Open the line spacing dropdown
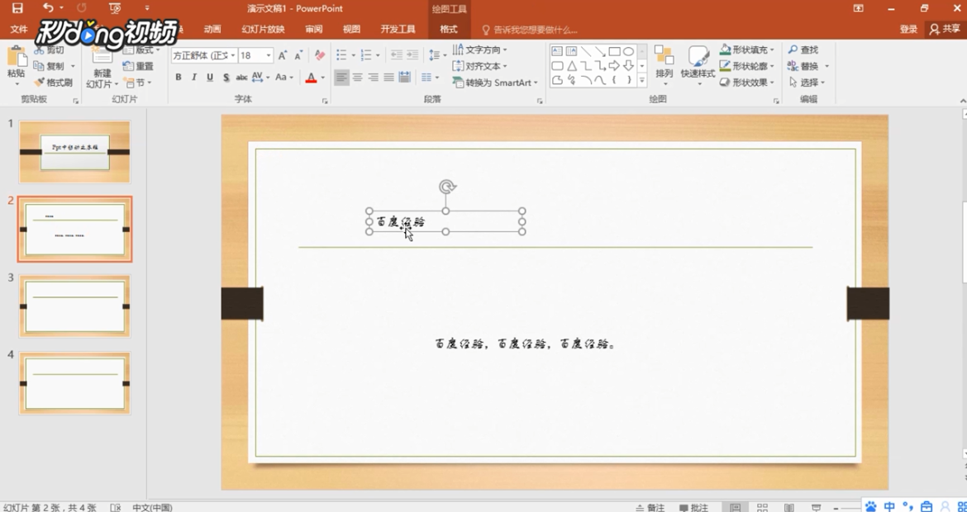The image size is (967, 512). tap(437, 55)
